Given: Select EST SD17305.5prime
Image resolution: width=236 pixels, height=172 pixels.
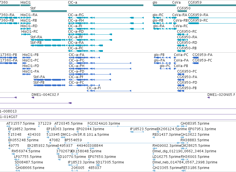Looking at the screenshot, I should tap(110, 162).
